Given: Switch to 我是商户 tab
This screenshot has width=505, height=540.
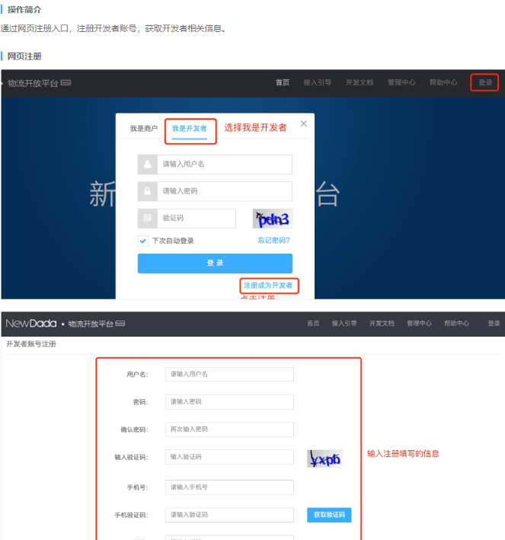Looking at the screenshot, I should coord(143,129).
